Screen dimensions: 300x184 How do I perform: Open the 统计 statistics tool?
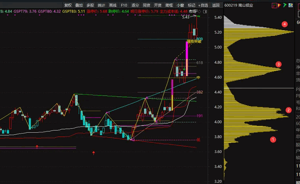pyautogui.click(x=101, y=5)
